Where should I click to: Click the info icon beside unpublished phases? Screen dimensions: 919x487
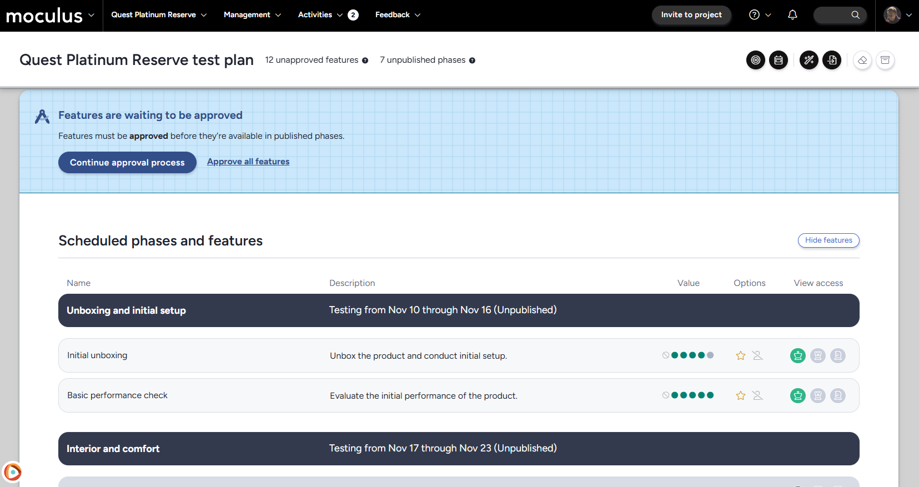point(472,61)
